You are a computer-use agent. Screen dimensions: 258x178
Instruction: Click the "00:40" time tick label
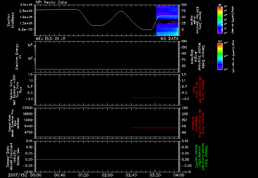click(x=59, y=175)
